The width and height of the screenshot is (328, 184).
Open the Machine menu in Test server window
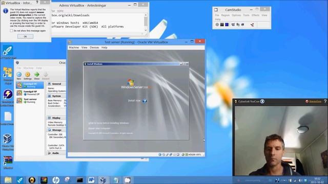pyautogui.click(x=74, y=48)
